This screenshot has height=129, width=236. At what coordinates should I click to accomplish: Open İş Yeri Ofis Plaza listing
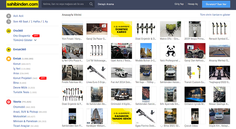click(x=72, y=51)
